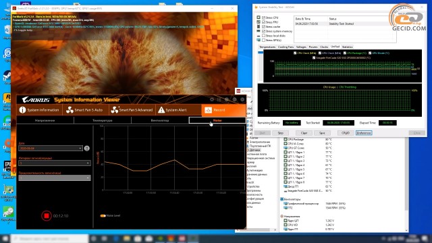Image resolution: width=432 pixels, height=243 pixels.
Task: Open the Clocks tab
Action: 324,47
